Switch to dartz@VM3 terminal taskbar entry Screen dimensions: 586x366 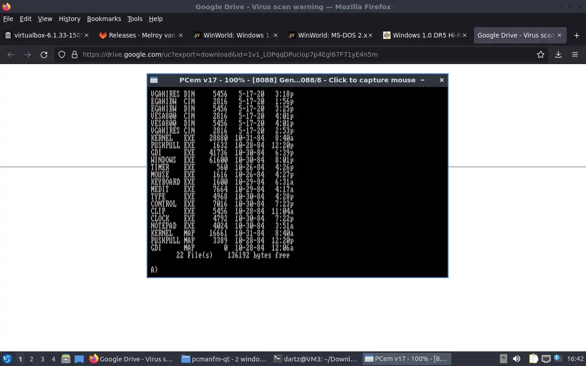click(x=315, y=359)
